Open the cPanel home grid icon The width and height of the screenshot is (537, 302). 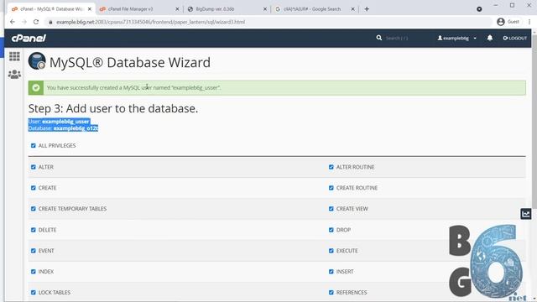[x=14, y=56]
